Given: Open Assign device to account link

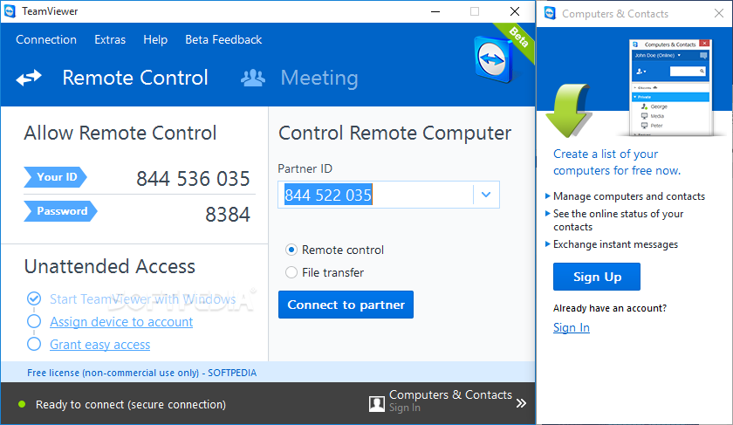Looking at the screenshot, I should [x=121, y=322].
